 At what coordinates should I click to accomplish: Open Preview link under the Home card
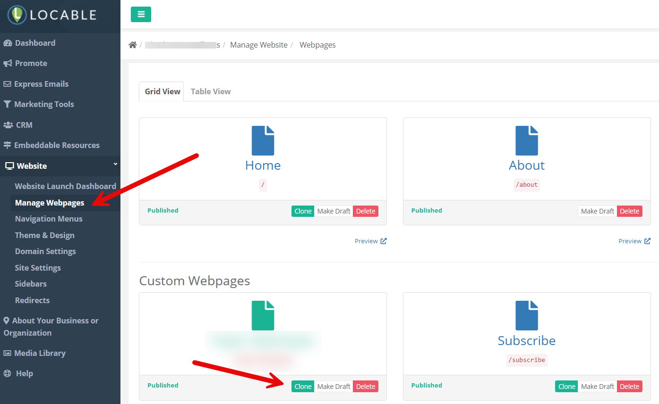click(370, 241)
